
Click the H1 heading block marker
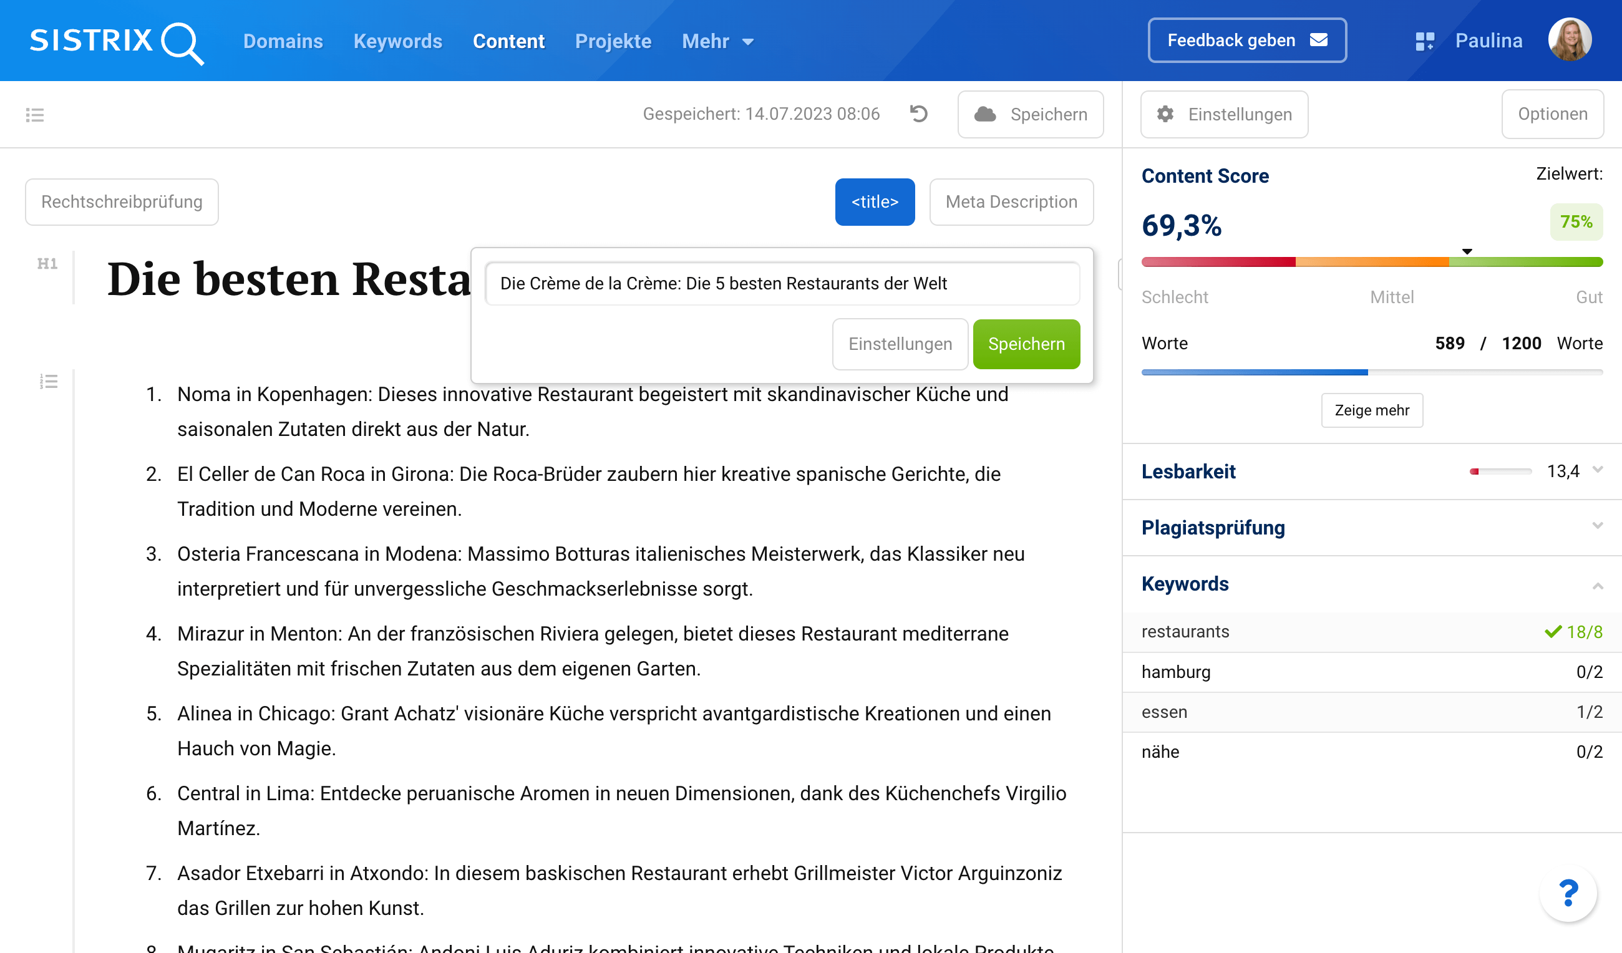click(47, 263)
